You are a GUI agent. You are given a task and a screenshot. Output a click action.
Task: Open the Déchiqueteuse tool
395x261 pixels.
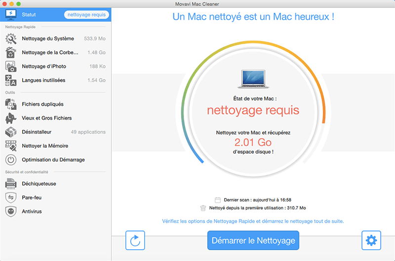coord(55,184)
